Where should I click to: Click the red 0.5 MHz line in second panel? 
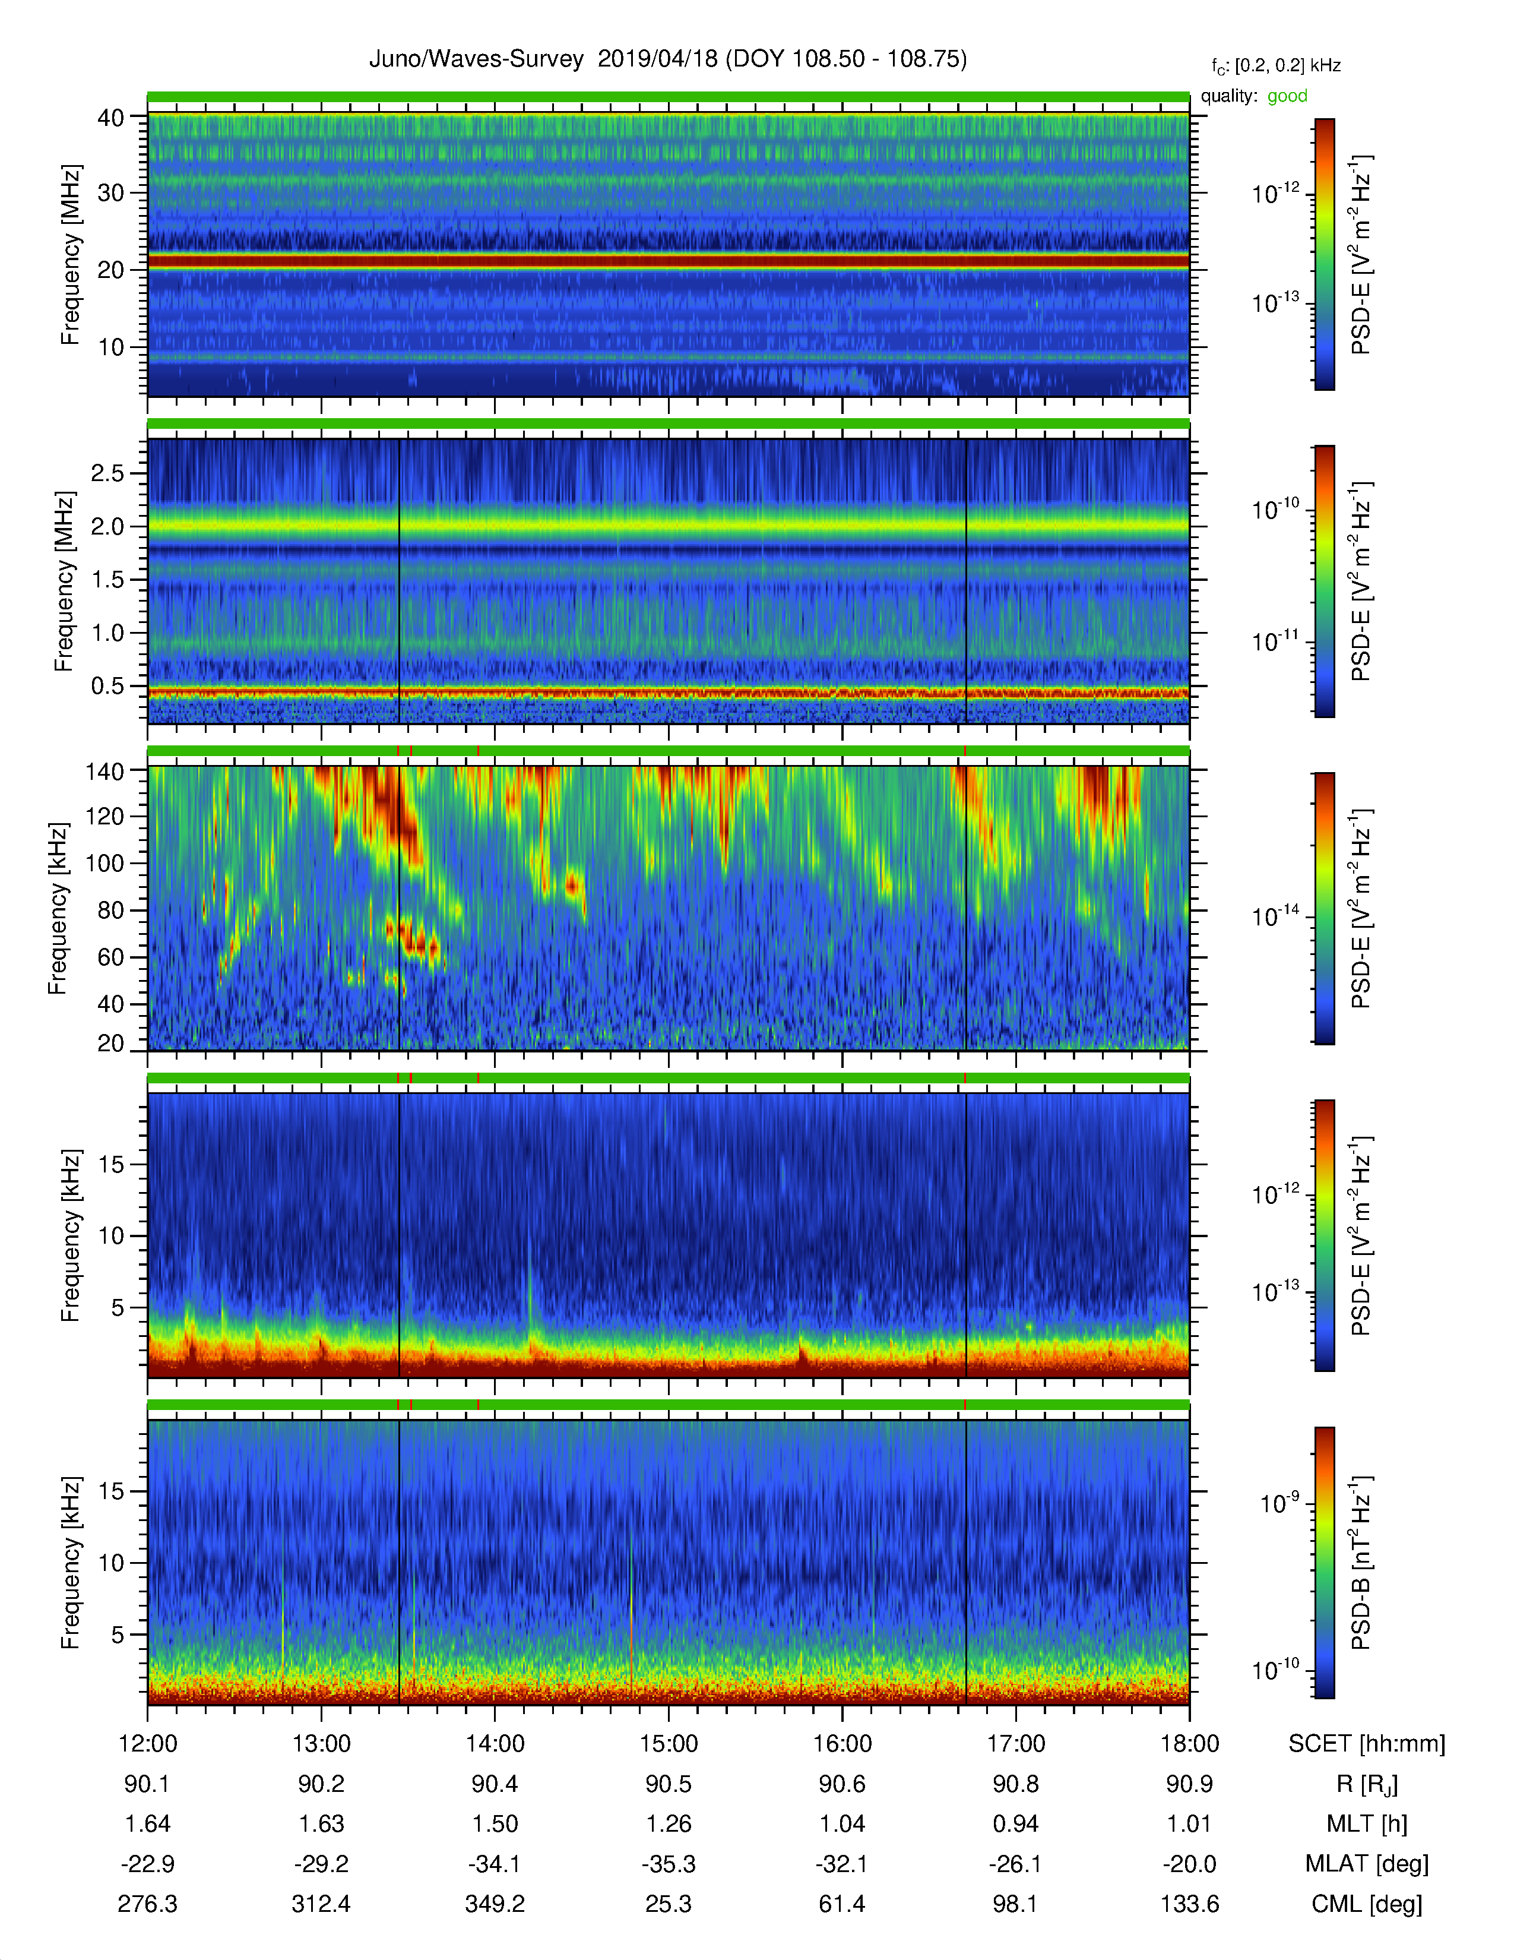point(668,693)
